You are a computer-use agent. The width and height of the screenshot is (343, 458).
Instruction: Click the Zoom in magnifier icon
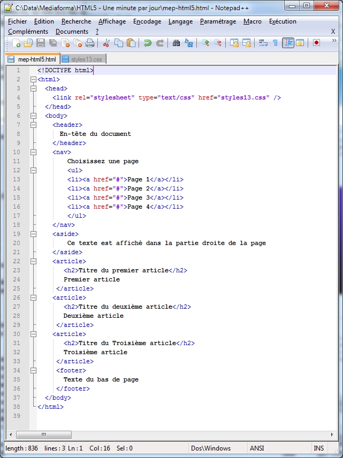point(205,43)
